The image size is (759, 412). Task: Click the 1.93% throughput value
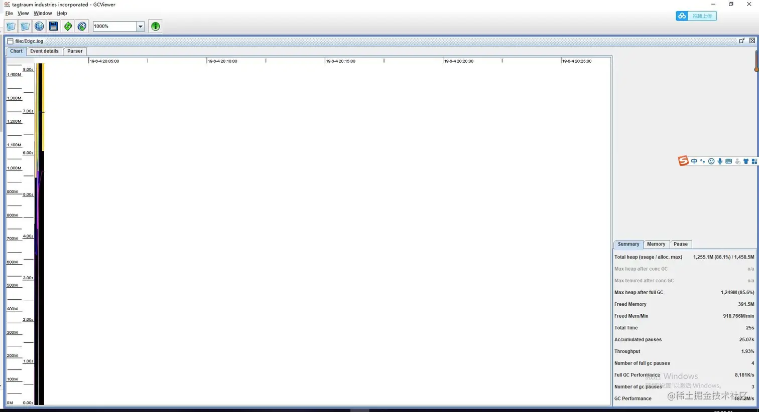click(x=747, y=351)
